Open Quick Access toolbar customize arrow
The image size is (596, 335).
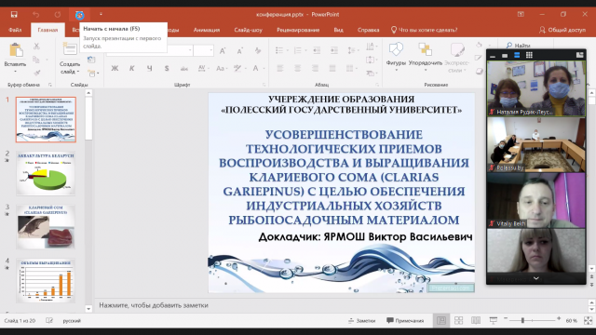pyautogui.click(x=101, y=15)
